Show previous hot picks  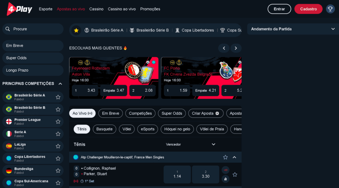[224, 48]
